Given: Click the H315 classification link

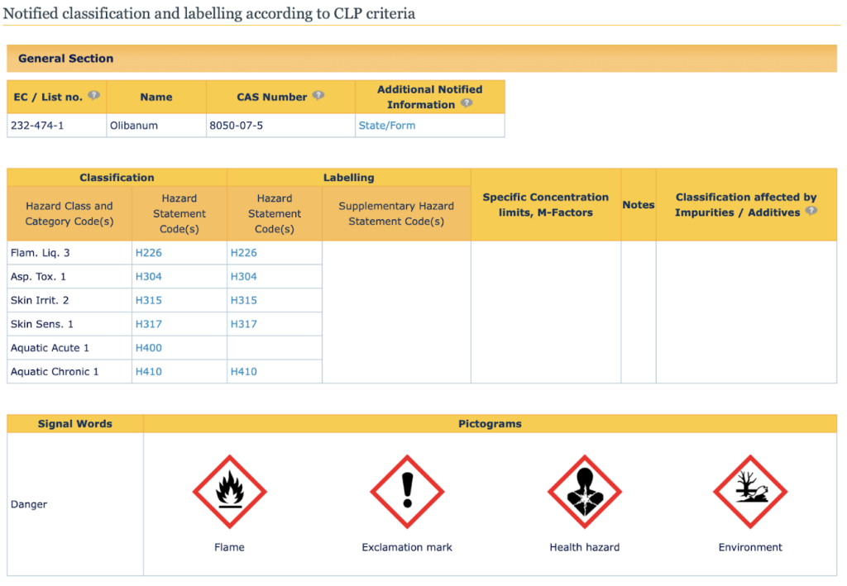Looking at the screenshot, I should [148, 300].
